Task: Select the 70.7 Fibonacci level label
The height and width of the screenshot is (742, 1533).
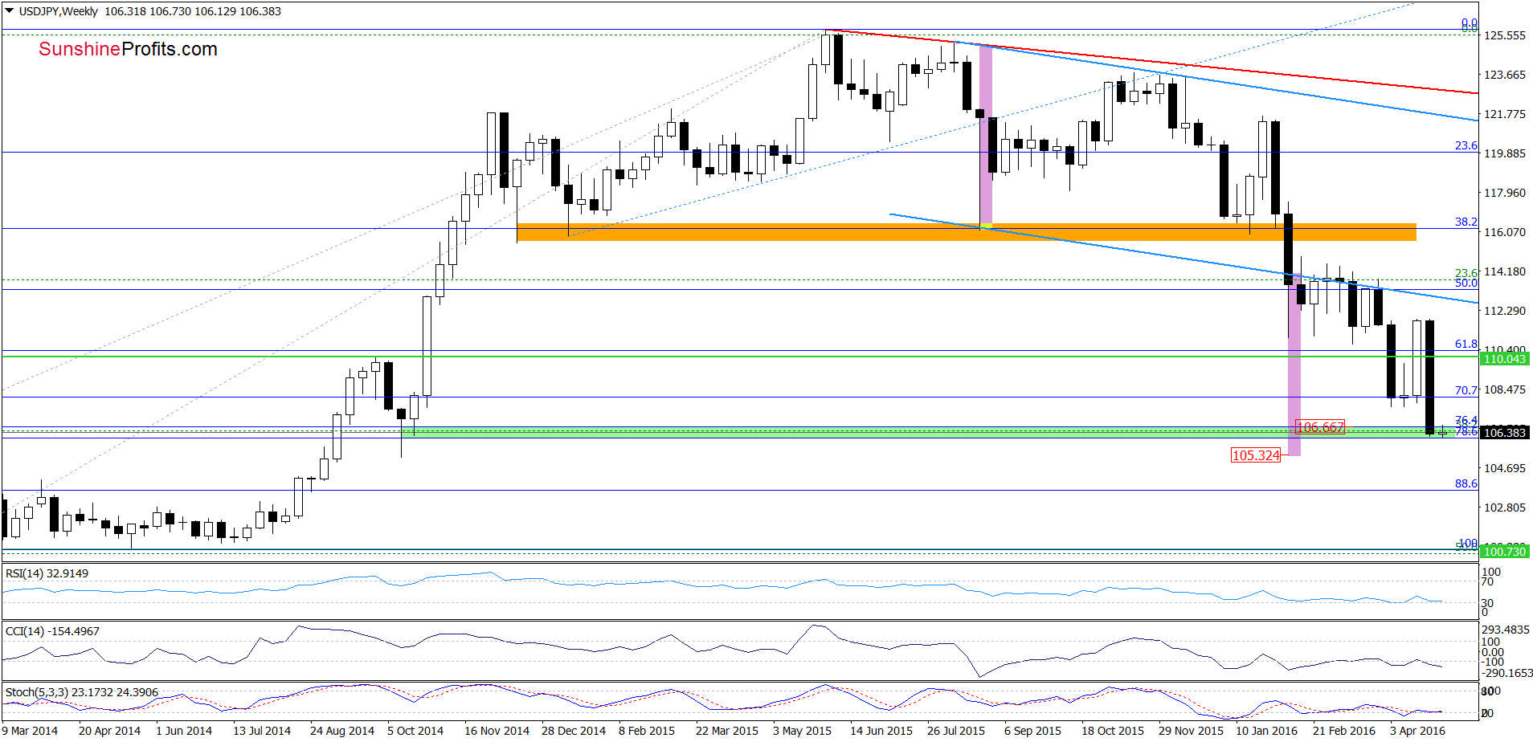Action: 1466,390
